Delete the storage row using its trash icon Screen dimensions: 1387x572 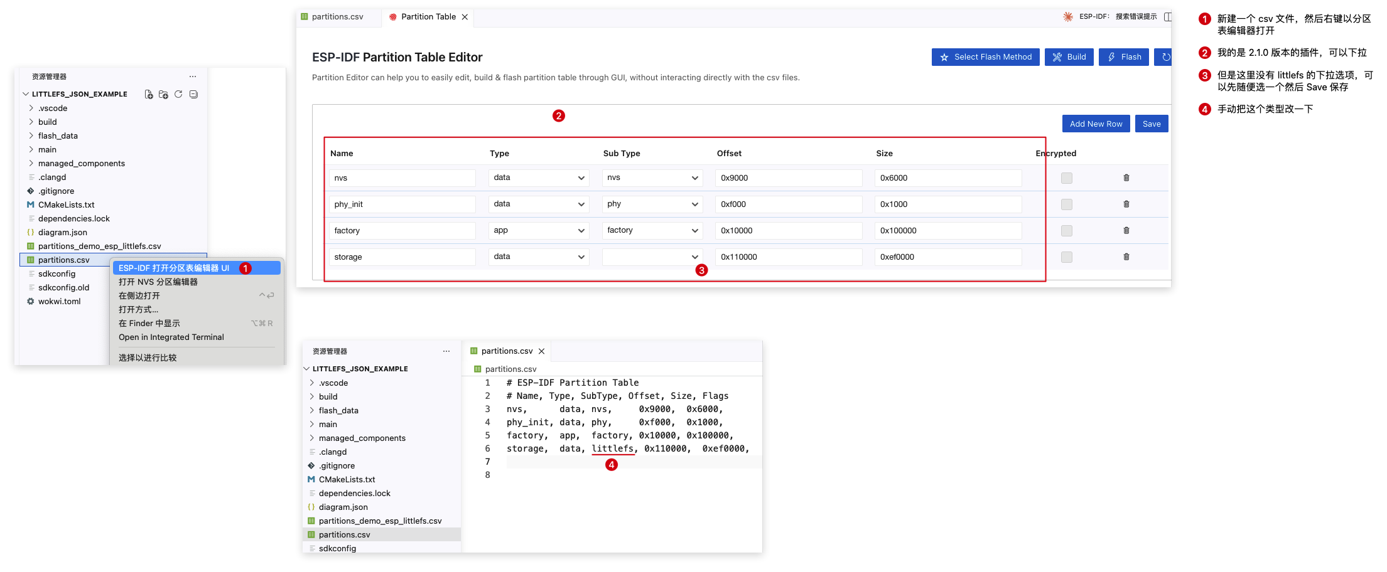coord(1126,257)
